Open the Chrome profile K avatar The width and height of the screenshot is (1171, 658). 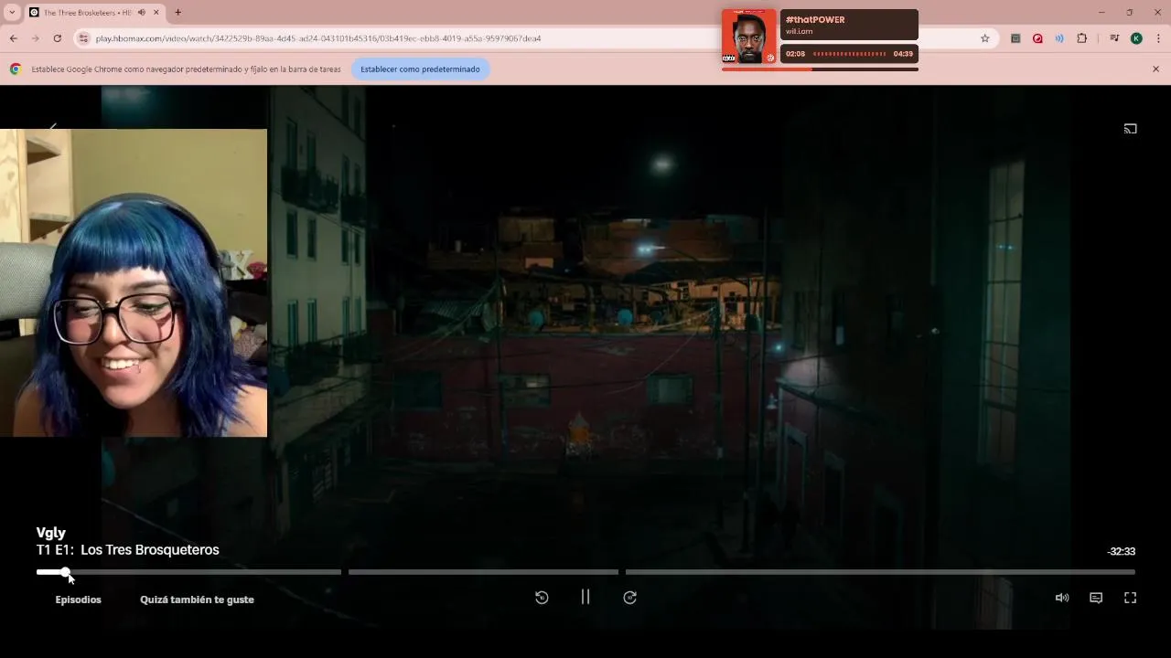(x=1136, y=38)
